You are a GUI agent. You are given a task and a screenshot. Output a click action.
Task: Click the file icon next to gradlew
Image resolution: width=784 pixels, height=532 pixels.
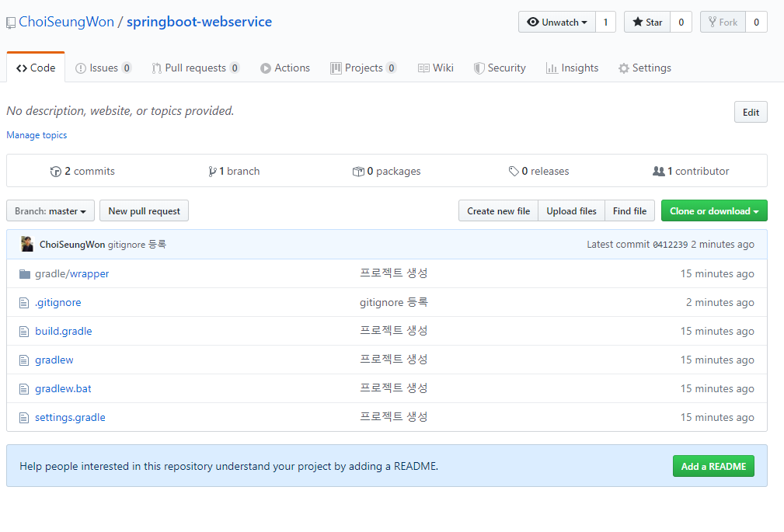(24, 360)
